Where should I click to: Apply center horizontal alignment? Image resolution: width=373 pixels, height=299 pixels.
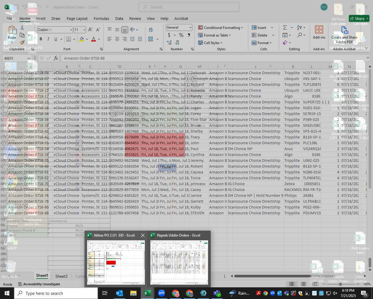[117, 39]
